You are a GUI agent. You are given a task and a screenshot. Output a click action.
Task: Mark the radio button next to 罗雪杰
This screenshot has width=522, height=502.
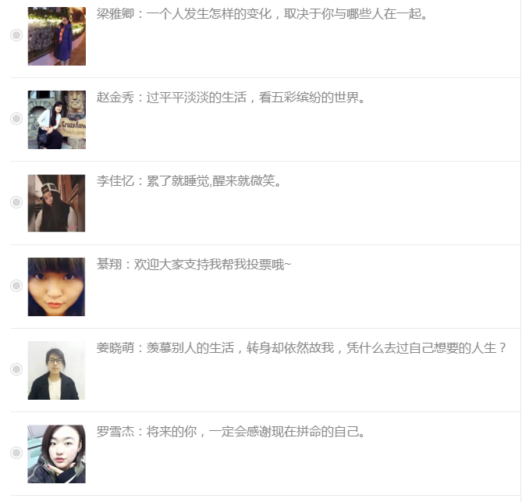tap(16, 453)
